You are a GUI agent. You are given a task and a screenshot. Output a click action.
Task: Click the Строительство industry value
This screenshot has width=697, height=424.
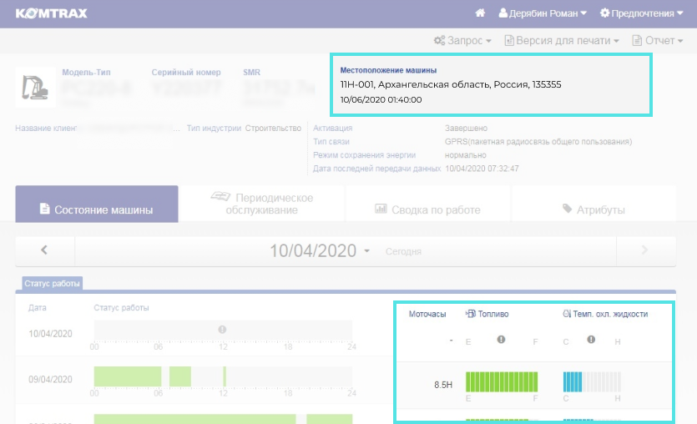pos(273,128)
